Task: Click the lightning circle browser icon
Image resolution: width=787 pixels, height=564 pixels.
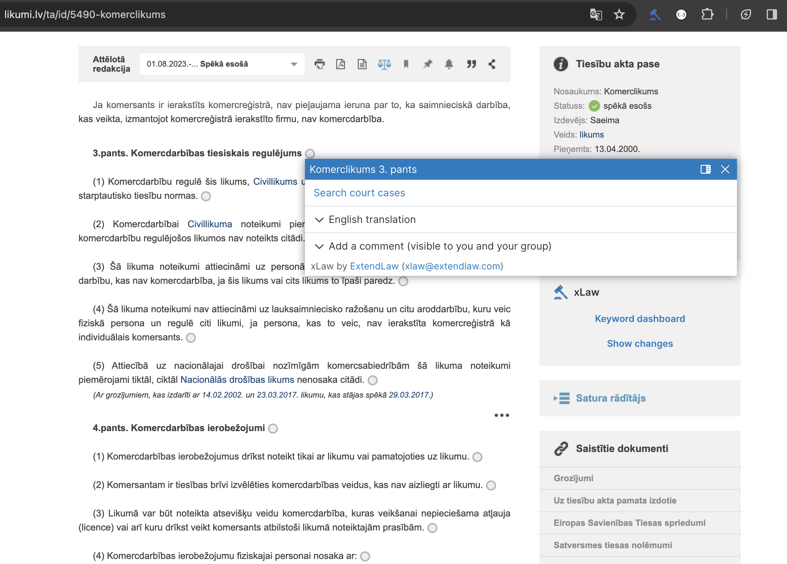Action: 746,14
